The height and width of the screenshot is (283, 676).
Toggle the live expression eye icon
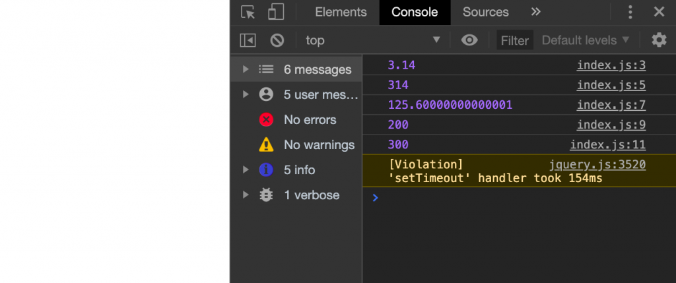(x=469, y=40)
